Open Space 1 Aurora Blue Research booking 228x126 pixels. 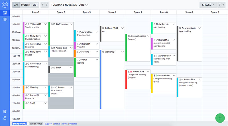(35, 46)
